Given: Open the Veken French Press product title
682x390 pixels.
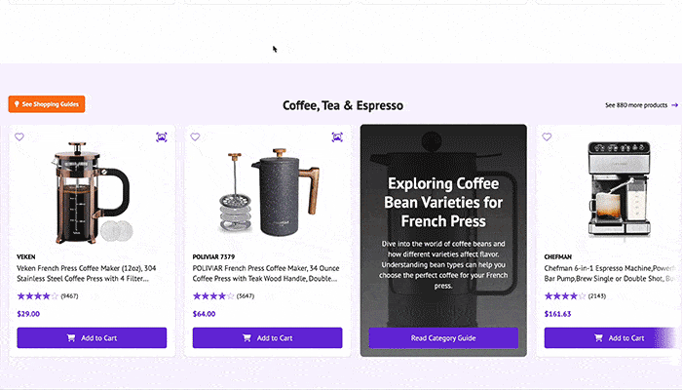Looking at the screenshot, I should (87, 273).
